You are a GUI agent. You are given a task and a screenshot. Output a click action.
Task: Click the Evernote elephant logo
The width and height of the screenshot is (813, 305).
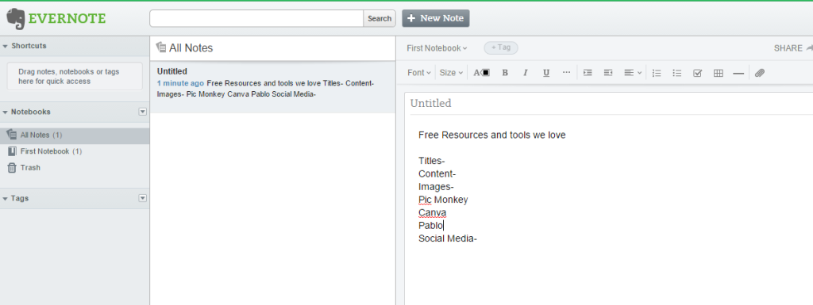click(16, 18)
